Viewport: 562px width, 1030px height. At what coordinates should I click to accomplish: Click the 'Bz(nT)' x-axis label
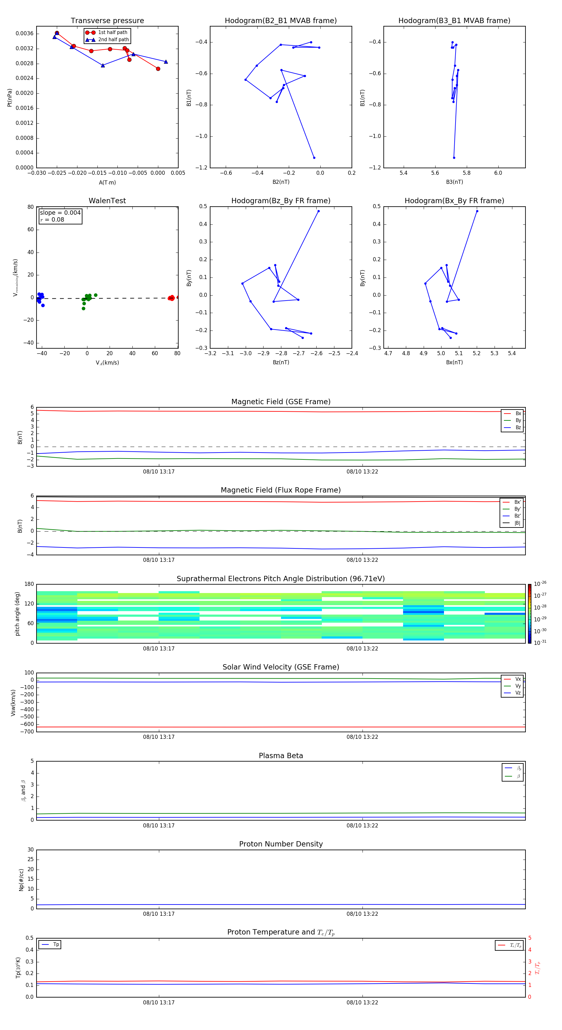coord(281,362)
